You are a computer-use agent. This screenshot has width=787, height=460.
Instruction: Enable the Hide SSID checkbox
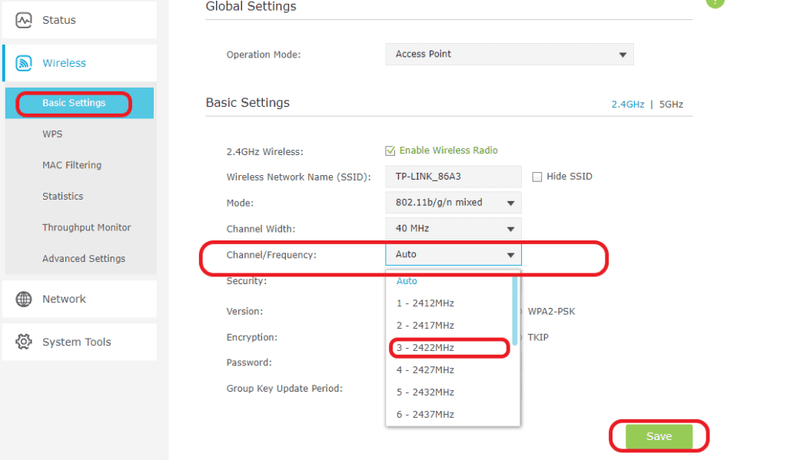pyautogui.click(x=536, y=176)
